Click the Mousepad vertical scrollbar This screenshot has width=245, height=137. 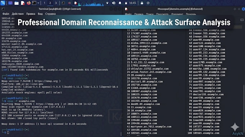[244, 109]
